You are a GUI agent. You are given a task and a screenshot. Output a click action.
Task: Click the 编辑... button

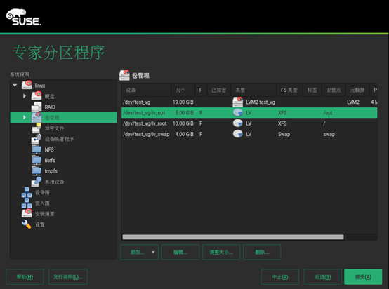pyautogui.click(x=180, y=252)
